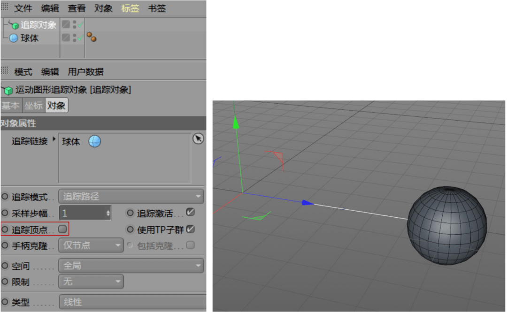The height and width of the screenshot is (313, 507).
Task: Open the 手柄克隆 dropdown showing 仅节点
Action: tap(91, 245)
